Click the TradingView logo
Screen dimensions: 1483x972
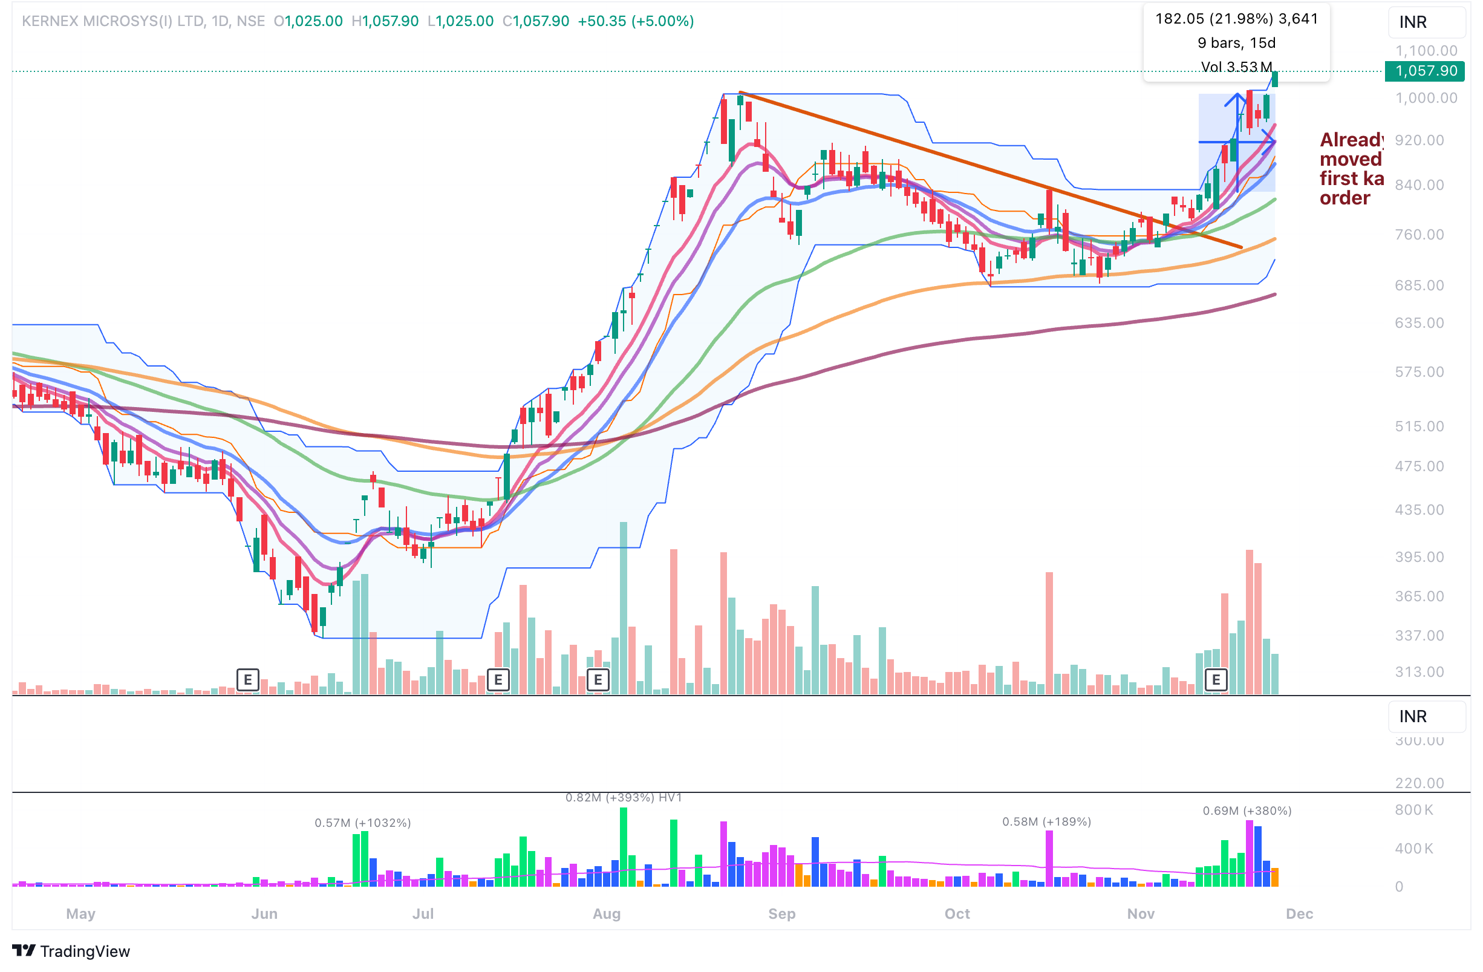coord(71,951)
